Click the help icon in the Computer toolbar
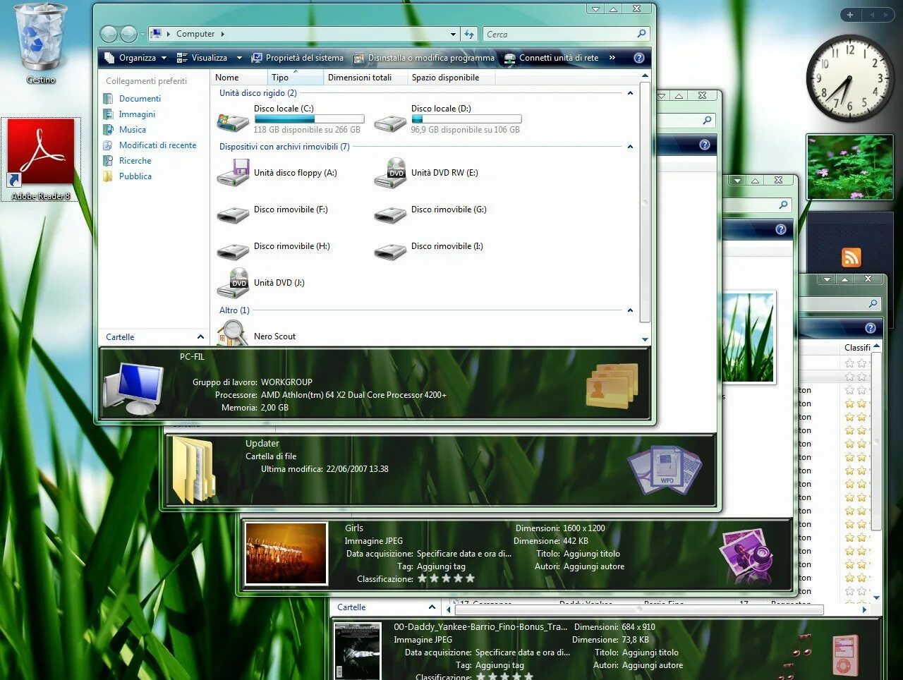This screenshot has height=680, width=903. [639, 58]
